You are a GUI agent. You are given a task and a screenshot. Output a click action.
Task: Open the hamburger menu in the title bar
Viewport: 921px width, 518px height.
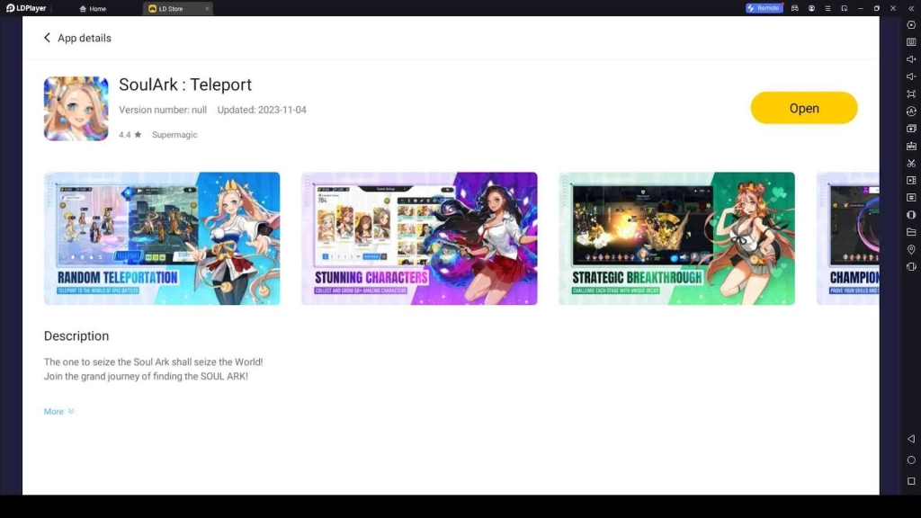[x=827, y=8]
